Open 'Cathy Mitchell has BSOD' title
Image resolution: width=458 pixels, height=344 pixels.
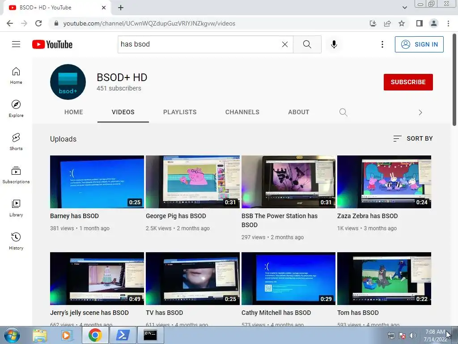[x=276, y=313]
